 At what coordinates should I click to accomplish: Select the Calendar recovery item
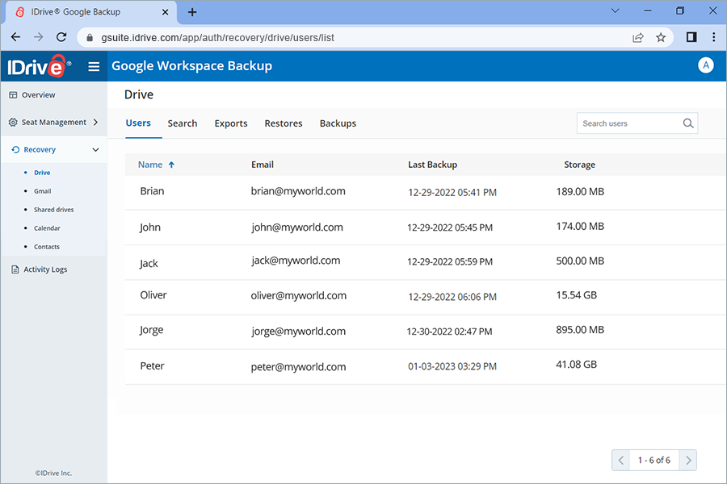46,227
